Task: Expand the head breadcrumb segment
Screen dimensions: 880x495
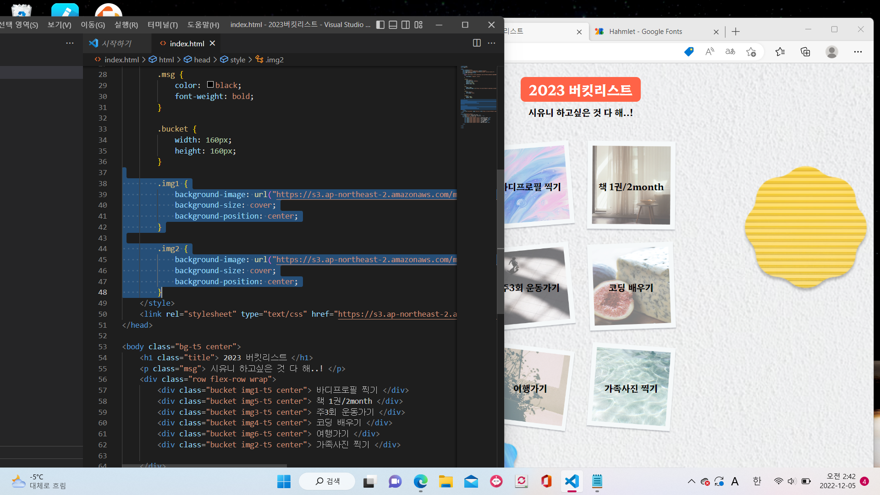Action: (197, 60)
